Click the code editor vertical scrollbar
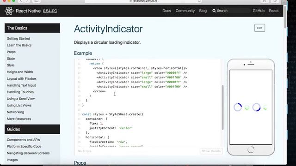Viewport: 296px width, 166px height. pos(222,107)
